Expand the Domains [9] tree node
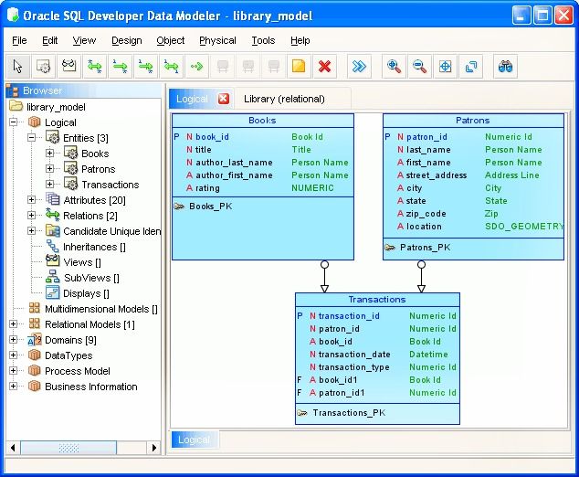579x477 pixels. 14,340
